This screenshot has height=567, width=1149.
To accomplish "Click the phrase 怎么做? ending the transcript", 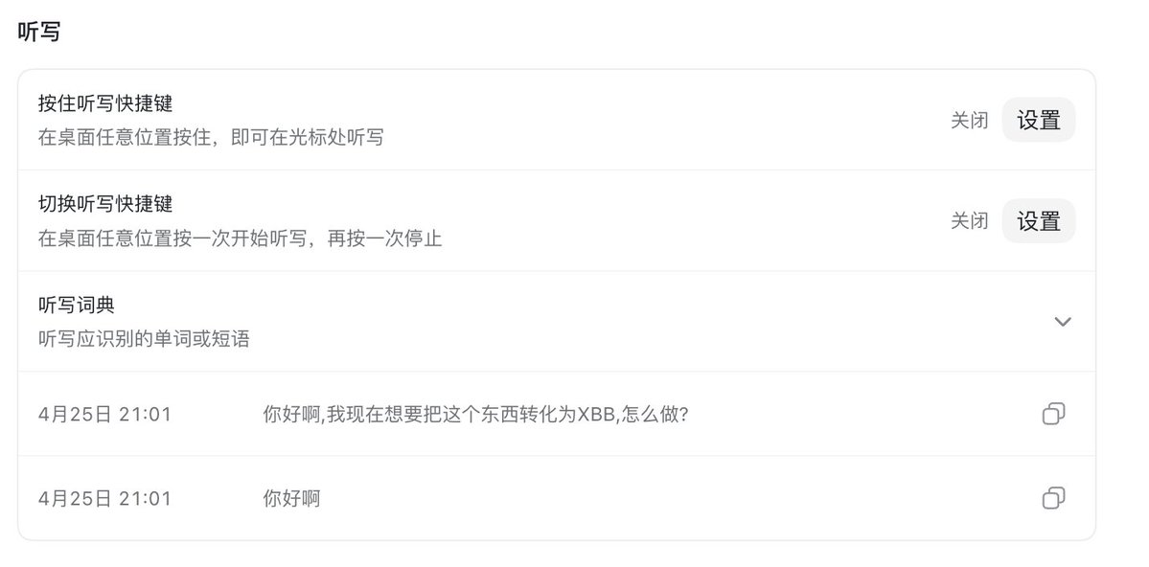I will click(x=655, y=415).
